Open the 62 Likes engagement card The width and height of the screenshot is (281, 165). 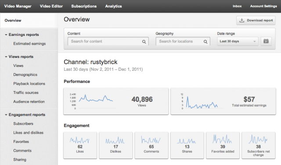pos(80,145)
